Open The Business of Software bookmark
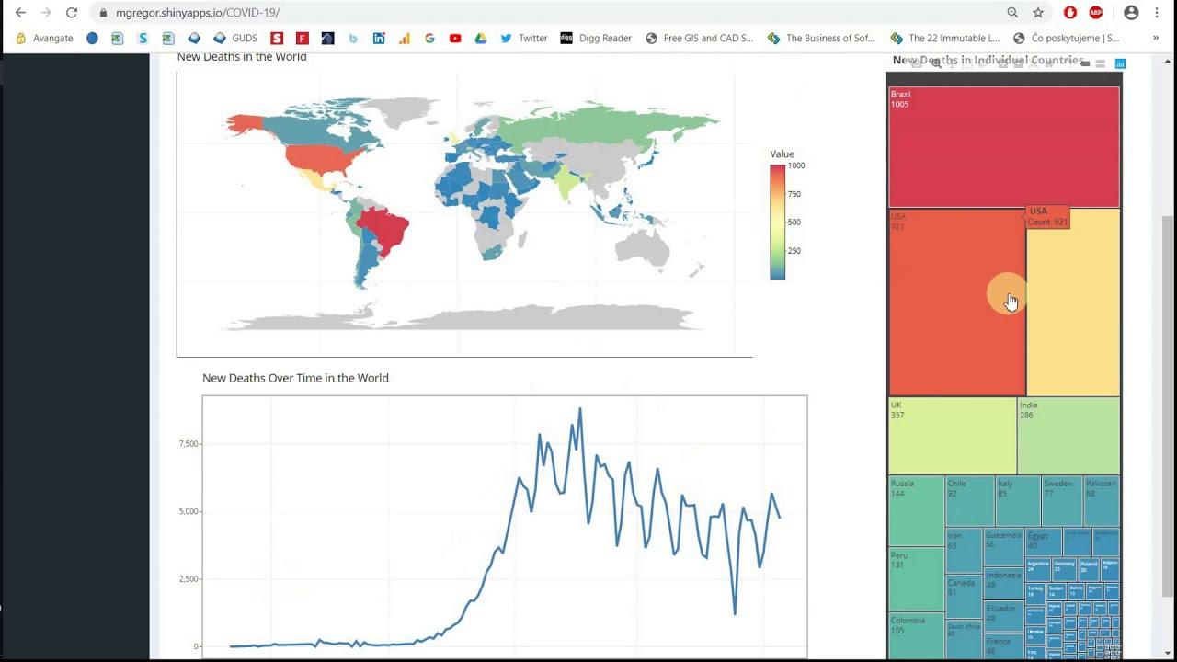This screenshot has width=1177, height=662. coord(821,39)
